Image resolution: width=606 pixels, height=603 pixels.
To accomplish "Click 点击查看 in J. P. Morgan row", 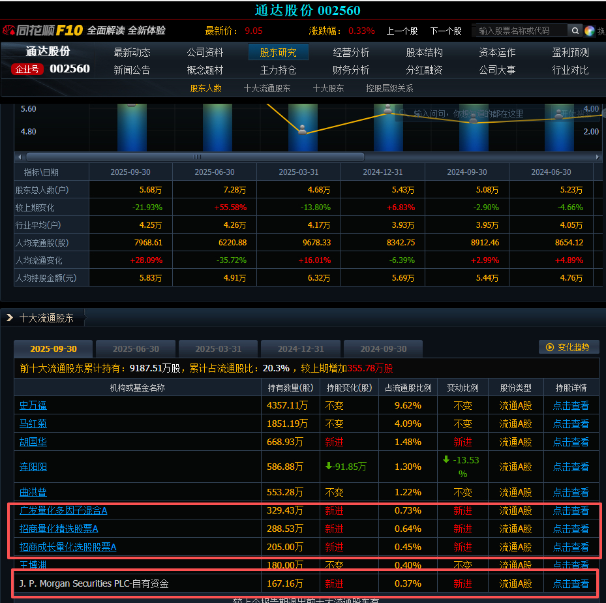I will click(x=571, y=583).
